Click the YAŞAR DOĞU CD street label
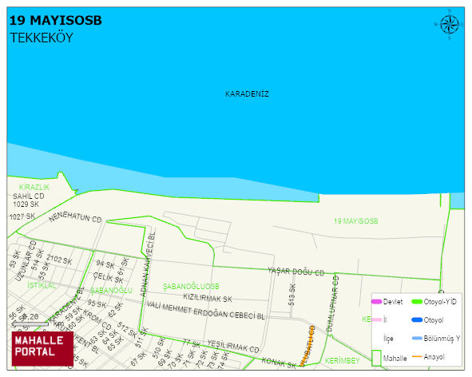472x377 pixels. click(x=296, y=272)
